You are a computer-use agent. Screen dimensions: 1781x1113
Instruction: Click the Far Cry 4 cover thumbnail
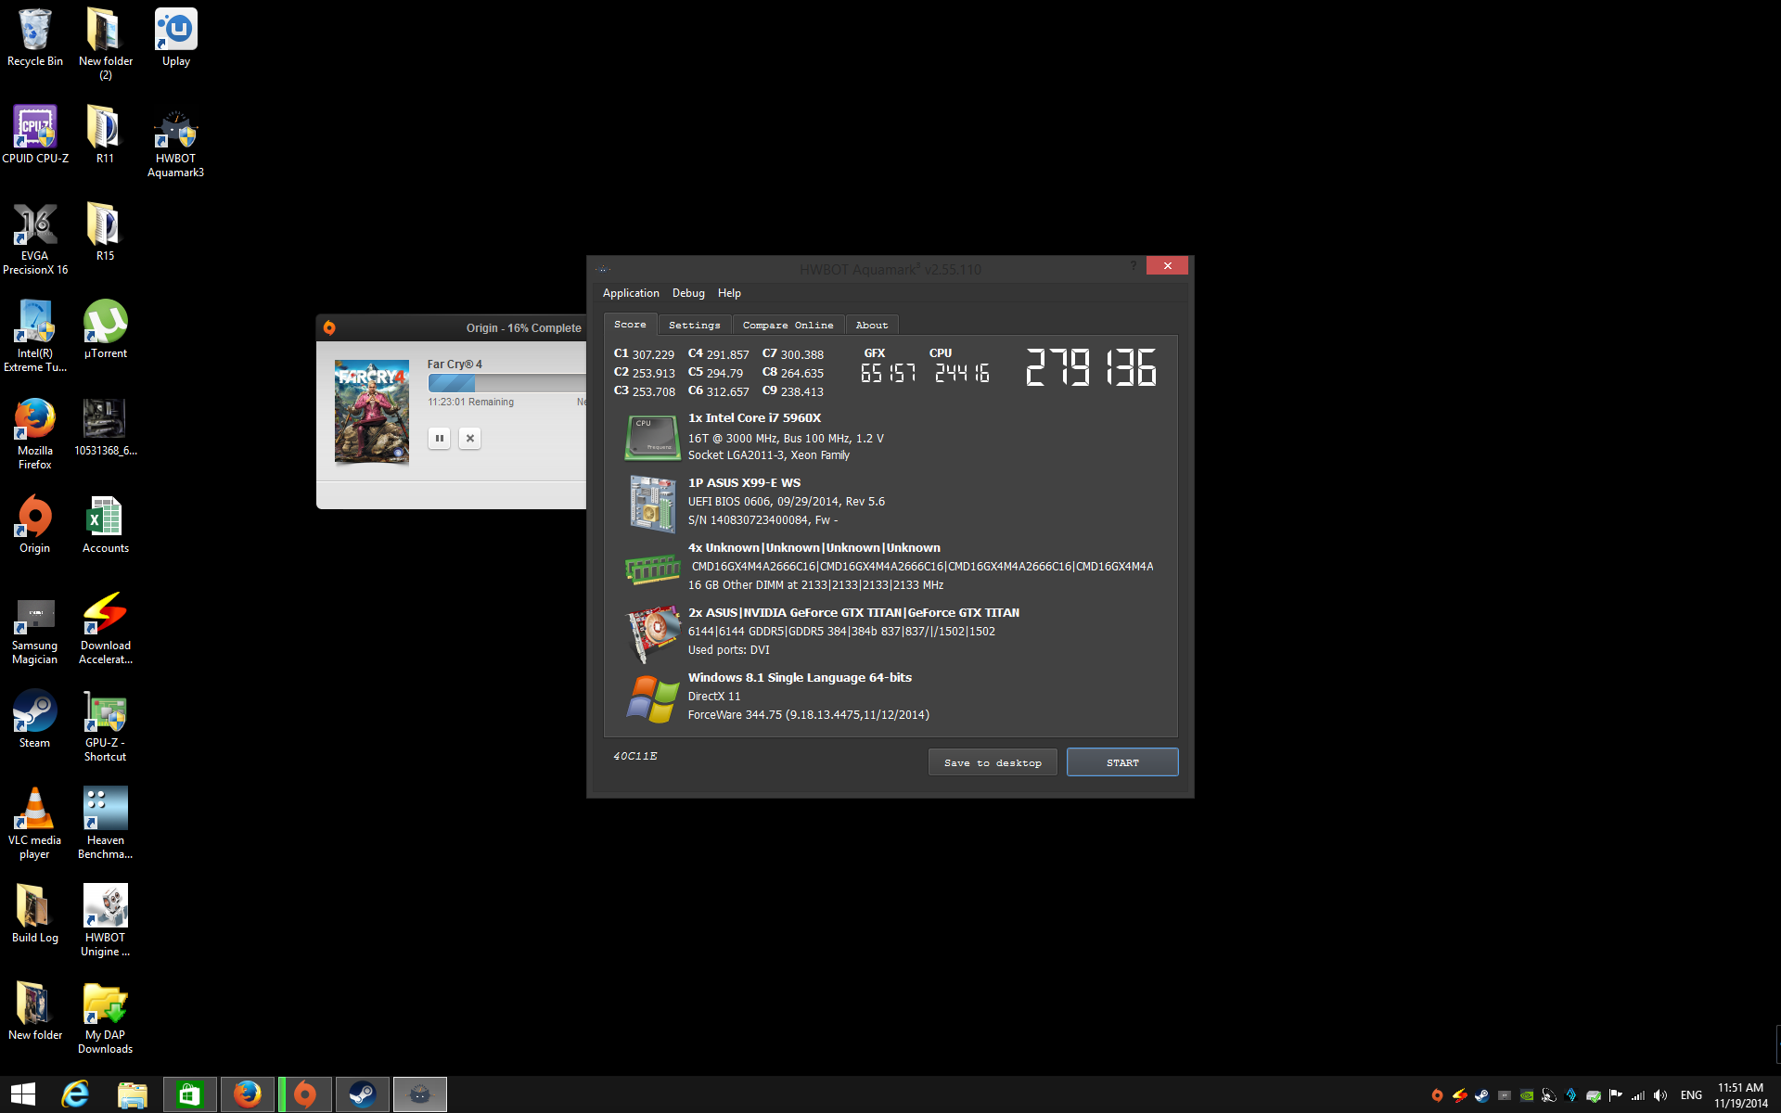tap(372, 412)
